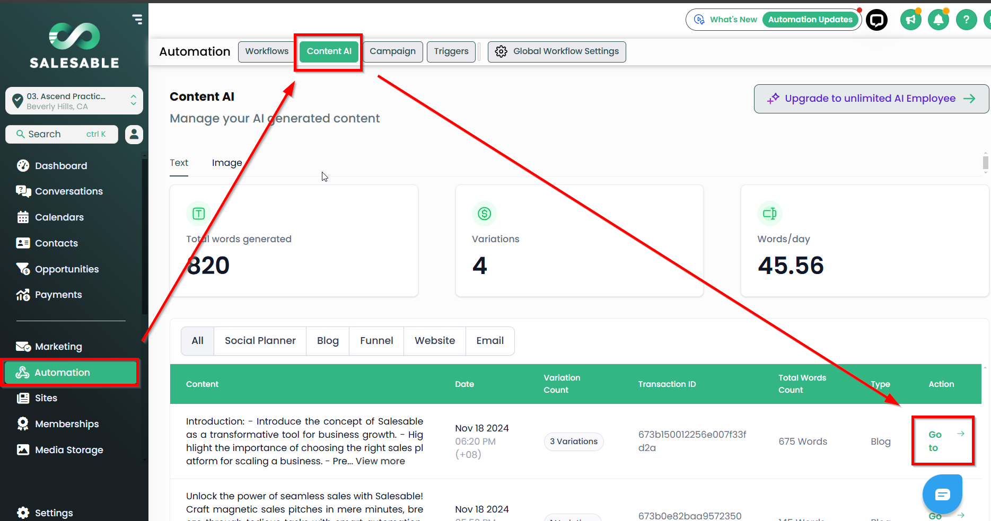
Task: Click the Total words generated T icon
Action: tap(199, 214)
